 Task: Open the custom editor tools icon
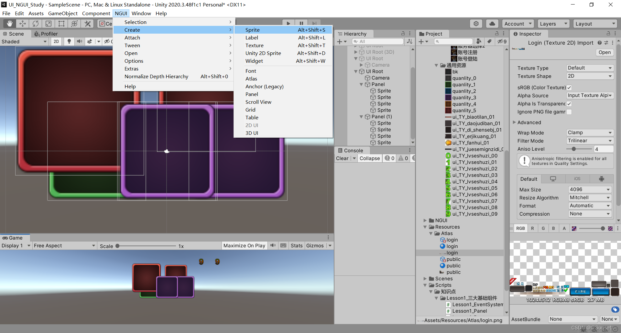click(x=87, y=24)
